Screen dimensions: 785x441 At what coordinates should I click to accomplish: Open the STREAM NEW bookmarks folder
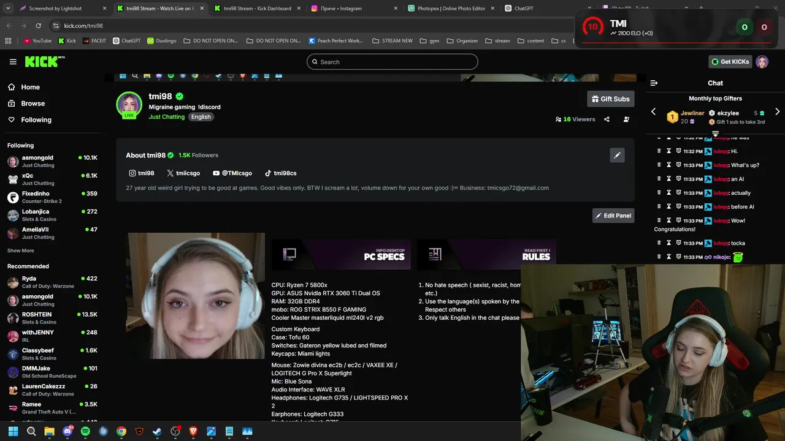pos(391,41)
